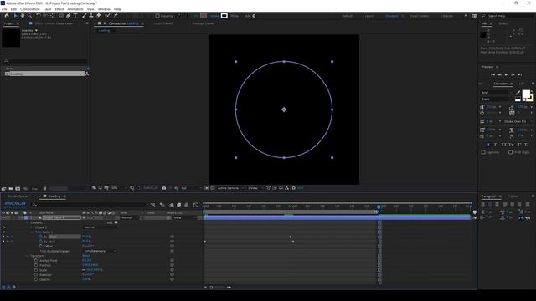Jump to first frame in Preview panel
The width and height of the screenshot is (536, 301).
click(493, 74)
